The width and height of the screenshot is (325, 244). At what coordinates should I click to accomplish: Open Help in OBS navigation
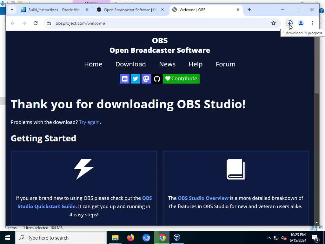(x=196, y=64)
